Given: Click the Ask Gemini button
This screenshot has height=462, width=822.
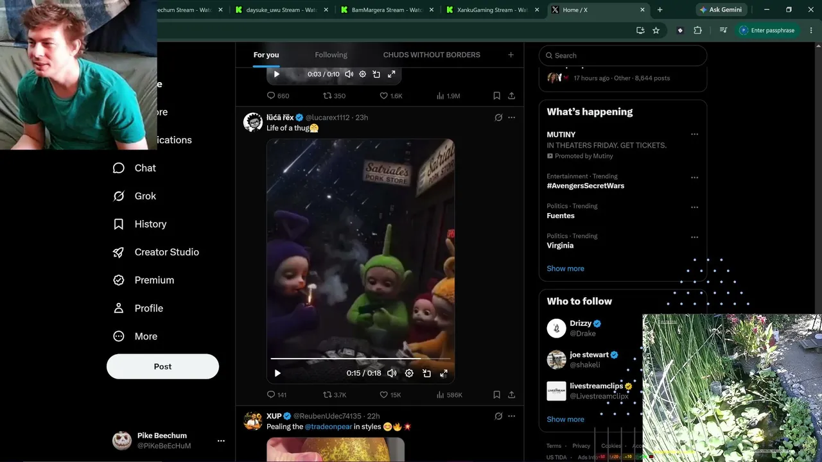Looking at the screenshot, I should coord(721,10).
